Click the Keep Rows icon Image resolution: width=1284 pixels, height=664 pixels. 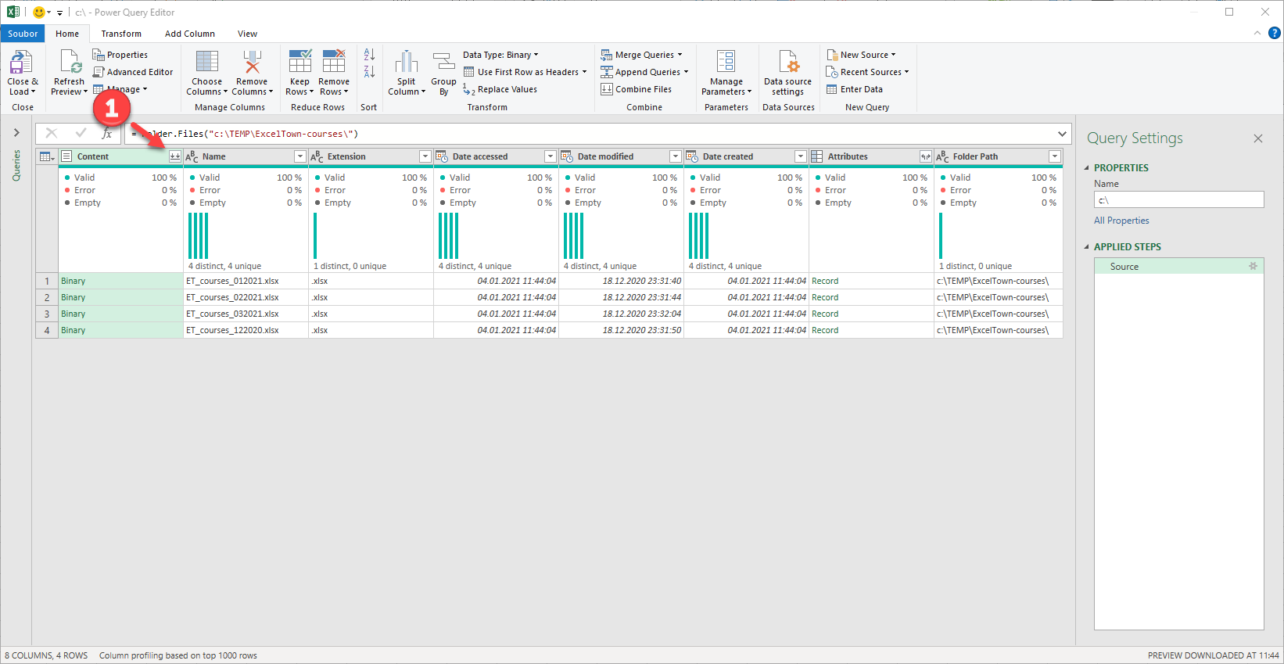pos(300,63)
